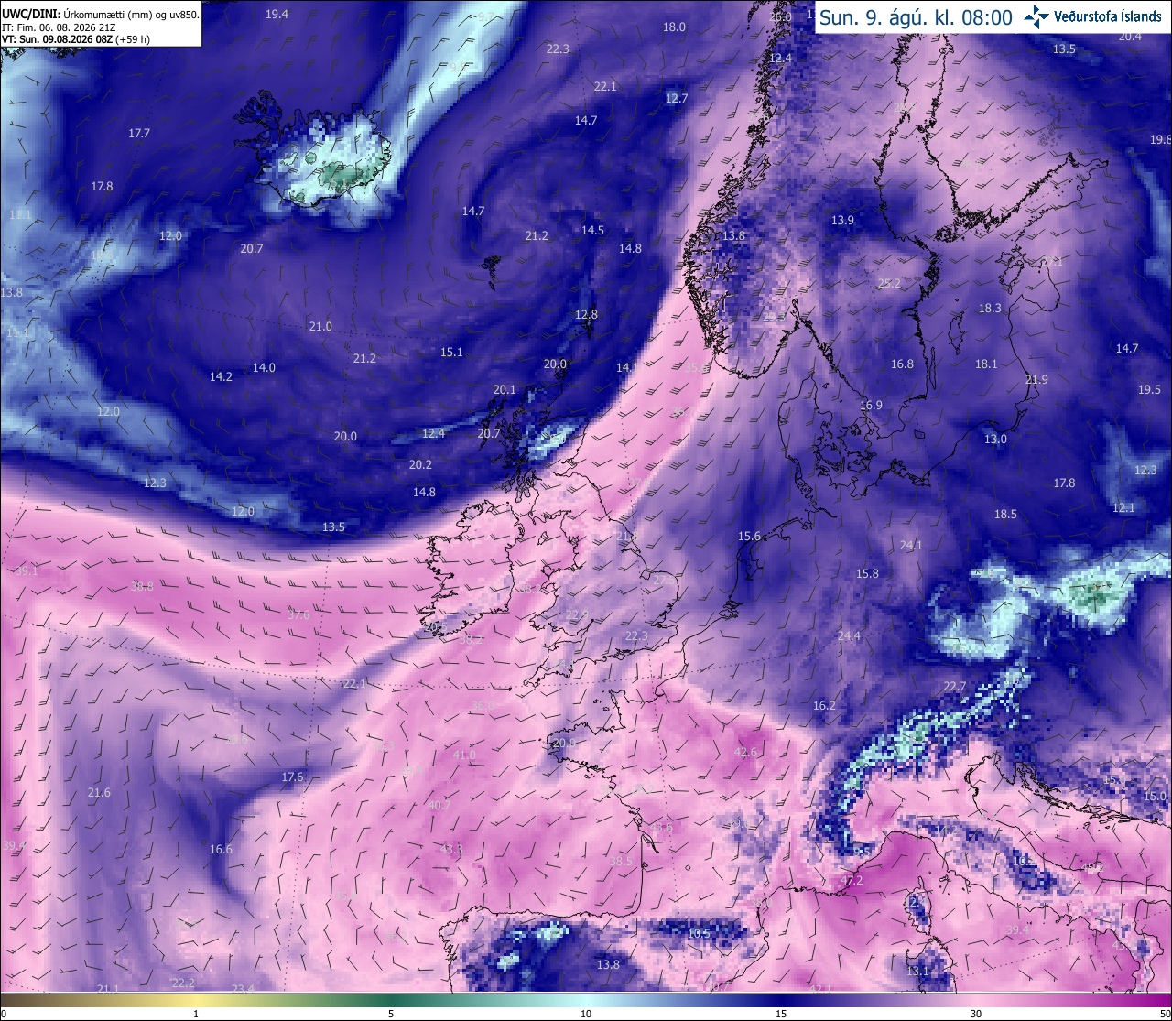Click the 25.2 value label

[x=889, y=284]
